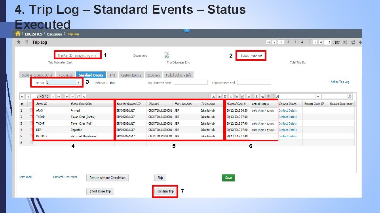Open Contact Details for DEP row
The height and width of the screenshot is (213, 380).
point(287,130)
